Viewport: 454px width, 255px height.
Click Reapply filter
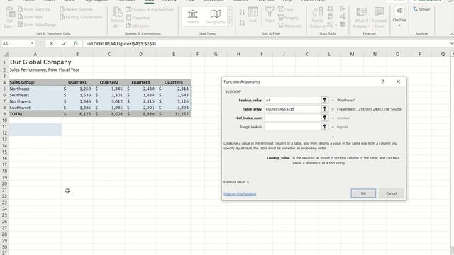(288, 18)
